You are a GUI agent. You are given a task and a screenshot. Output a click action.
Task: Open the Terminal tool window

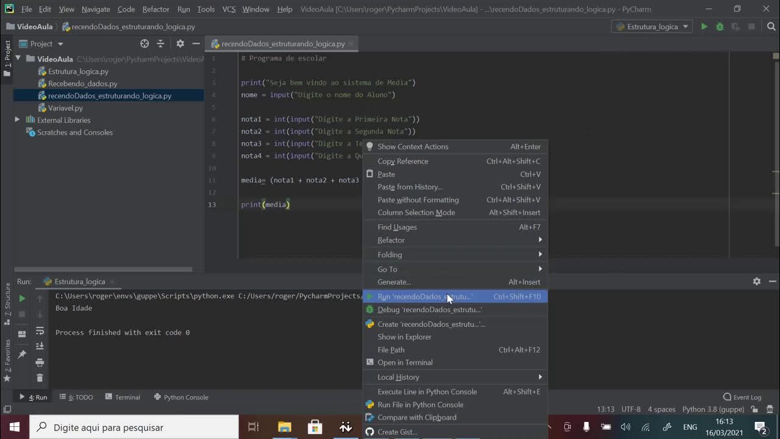pos(122,398)
